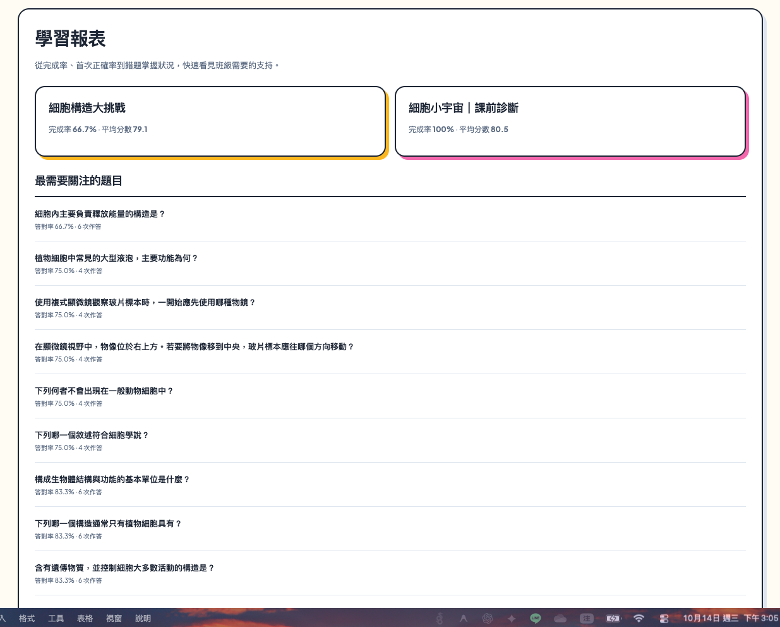The width and height of the screenshot is (780, 627).
Task: Click the date and time 10月14日 週三
Action: (711, 618)
